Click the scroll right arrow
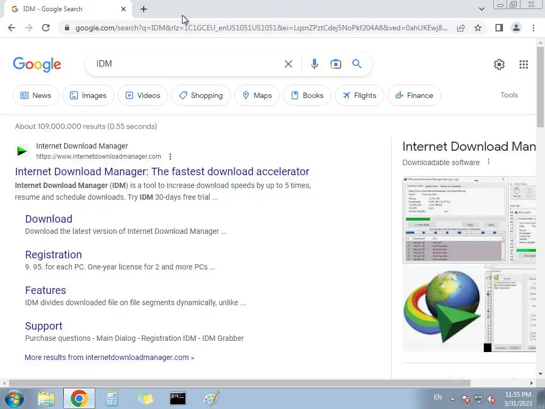 tap(532, 383)
